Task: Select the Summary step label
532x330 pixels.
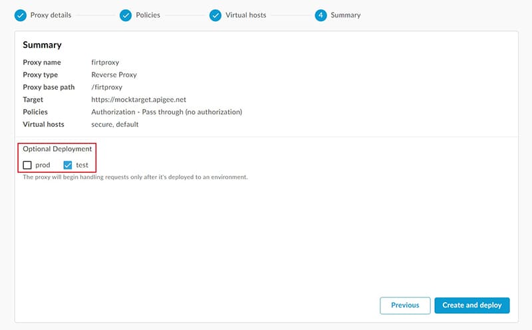Action: click(346, 15)
